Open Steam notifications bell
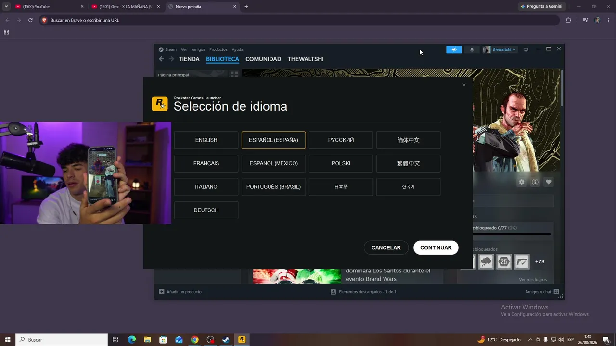Viewport: 616px width, 346px height. 472,49
